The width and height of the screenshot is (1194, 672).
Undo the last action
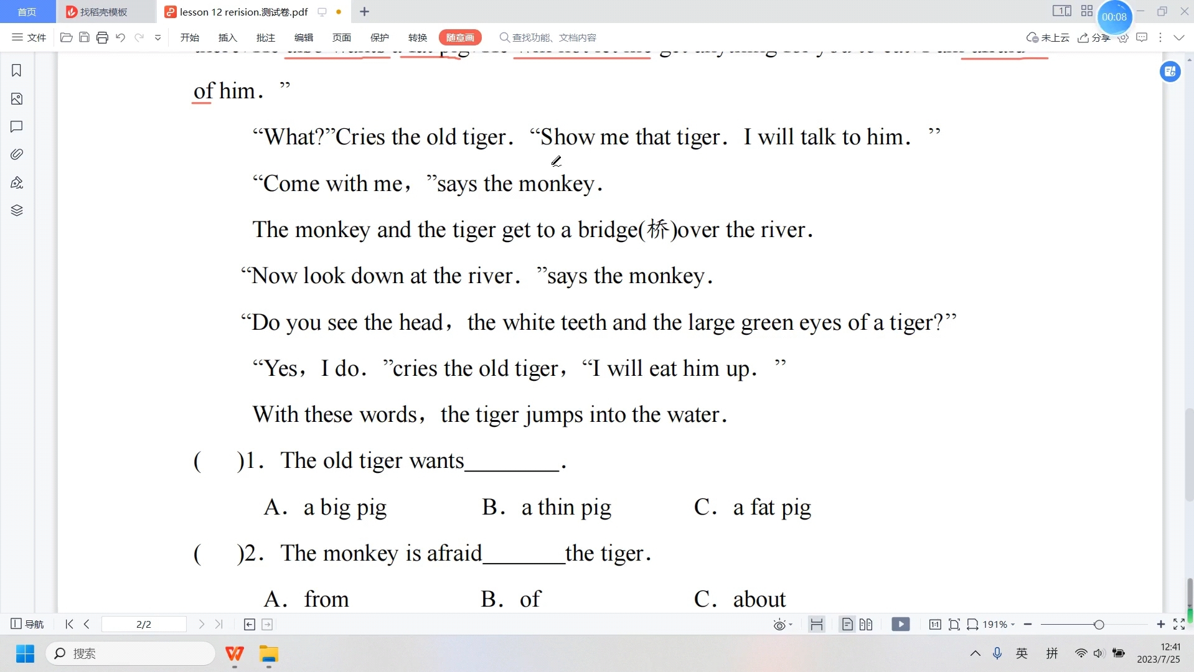[121, 37]
